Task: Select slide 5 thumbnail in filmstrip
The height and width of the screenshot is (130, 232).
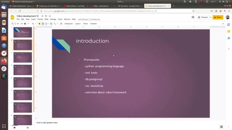Action: [22, 82]
